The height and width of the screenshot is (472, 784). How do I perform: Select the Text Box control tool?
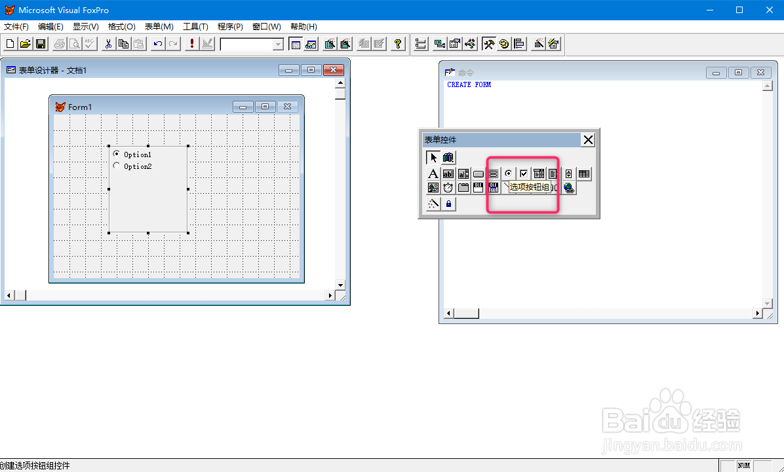coord(448,174)
